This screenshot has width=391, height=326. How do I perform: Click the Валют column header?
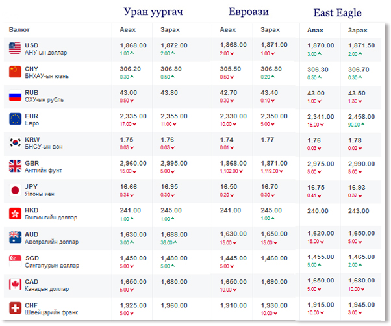pos(19,30)
